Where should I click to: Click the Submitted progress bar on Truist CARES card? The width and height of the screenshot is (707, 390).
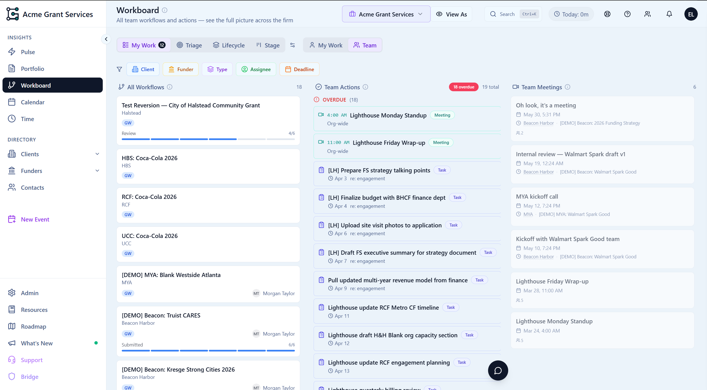(208, 350)
